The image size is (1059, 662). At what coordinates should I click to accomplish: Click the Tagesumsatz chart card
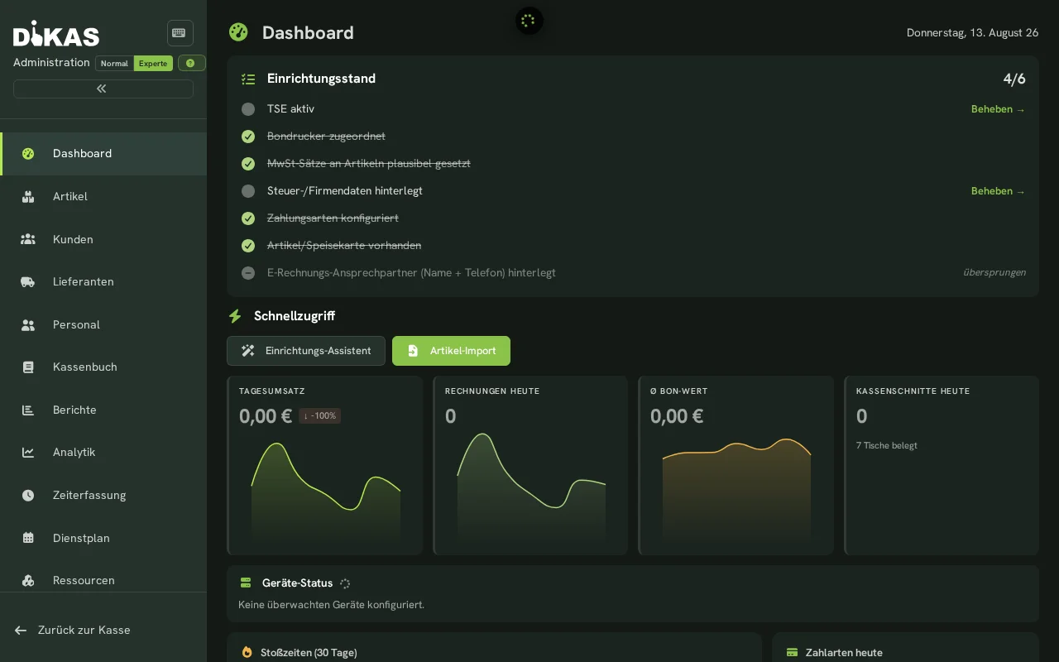[325, 465]
